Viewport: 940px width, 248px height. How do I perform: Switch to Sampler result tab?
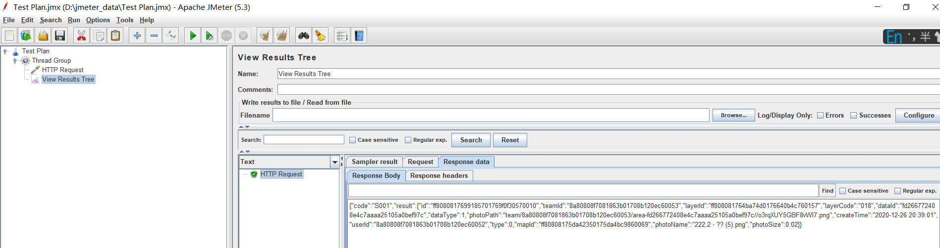click(375, 162)
